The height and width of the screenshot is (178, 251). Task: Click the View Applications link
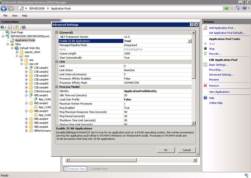(x=219, y=92)
